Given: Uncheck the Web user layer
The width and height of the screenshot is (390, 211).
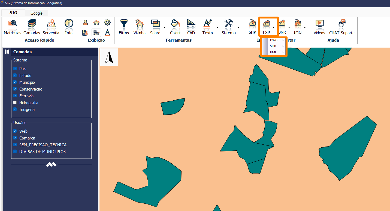Looking at the screenshot, I should click(15, 131).
